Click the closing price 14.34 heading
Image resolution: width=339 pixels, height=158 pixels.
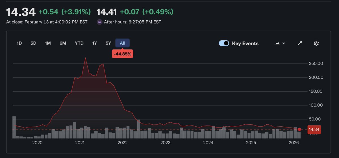[21, 12]
